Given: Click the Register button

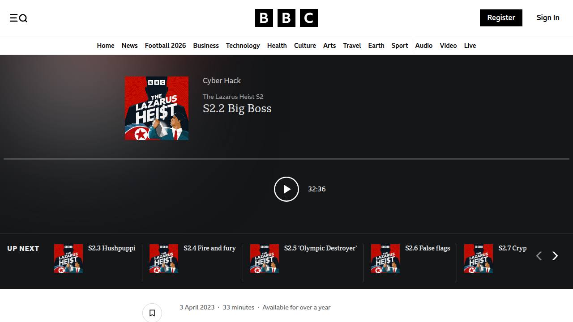Looking at the screenshot, I should coord(501,18).
